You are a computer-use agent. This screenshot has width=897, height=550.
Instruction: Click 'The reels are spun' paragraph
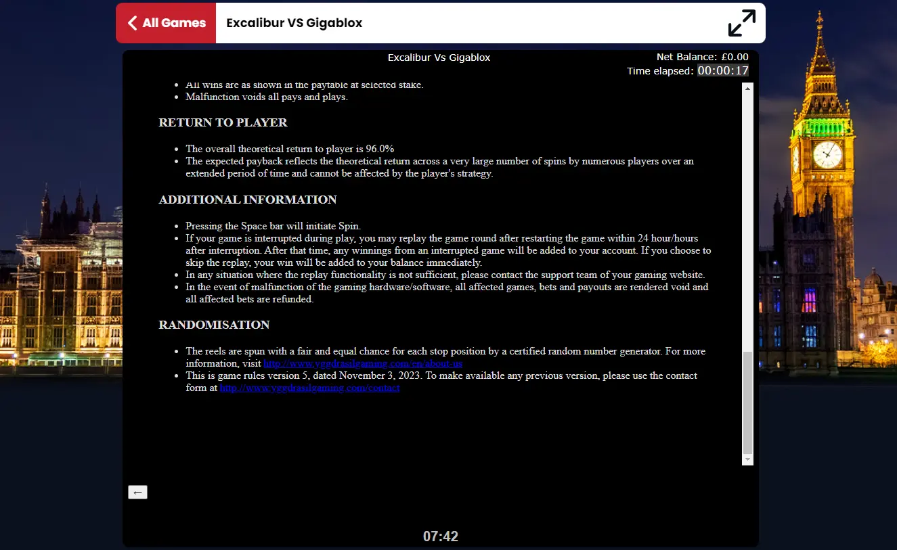click(445, 357)
